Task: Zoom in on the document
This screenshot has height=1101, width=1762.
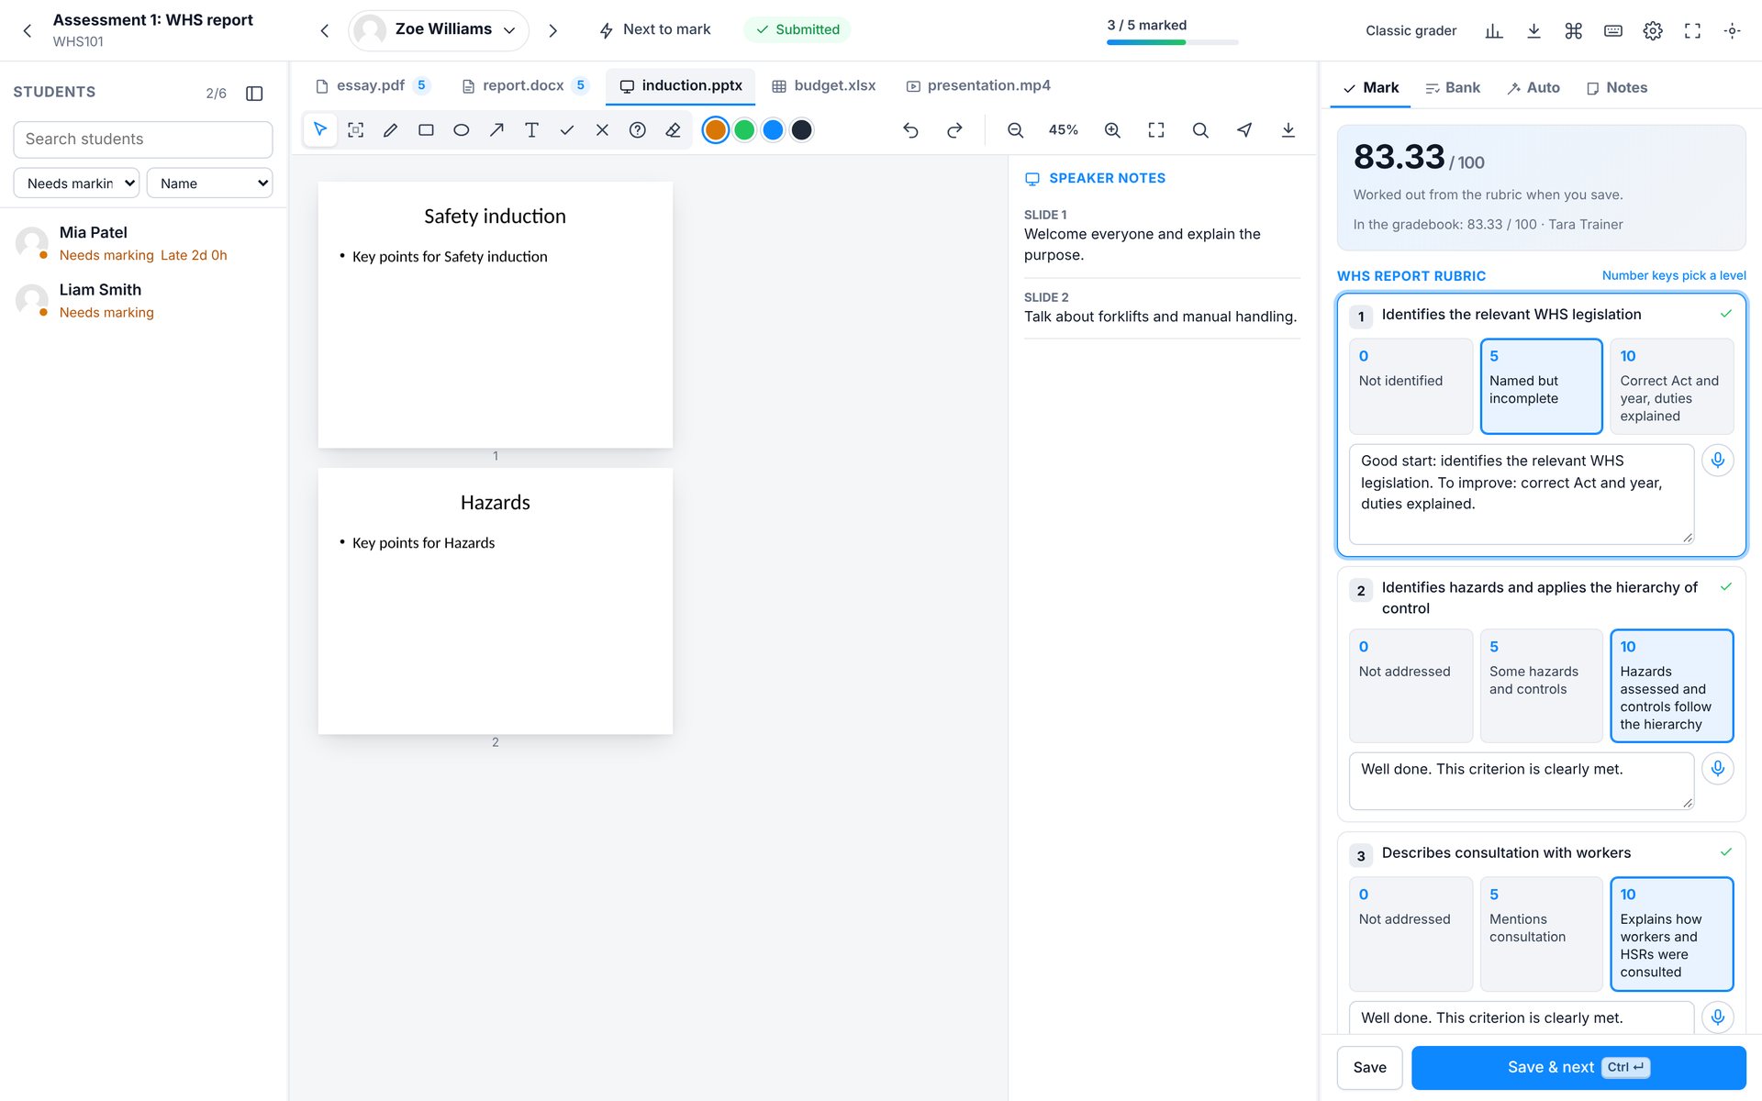Action: click(x=1112, y=130)
